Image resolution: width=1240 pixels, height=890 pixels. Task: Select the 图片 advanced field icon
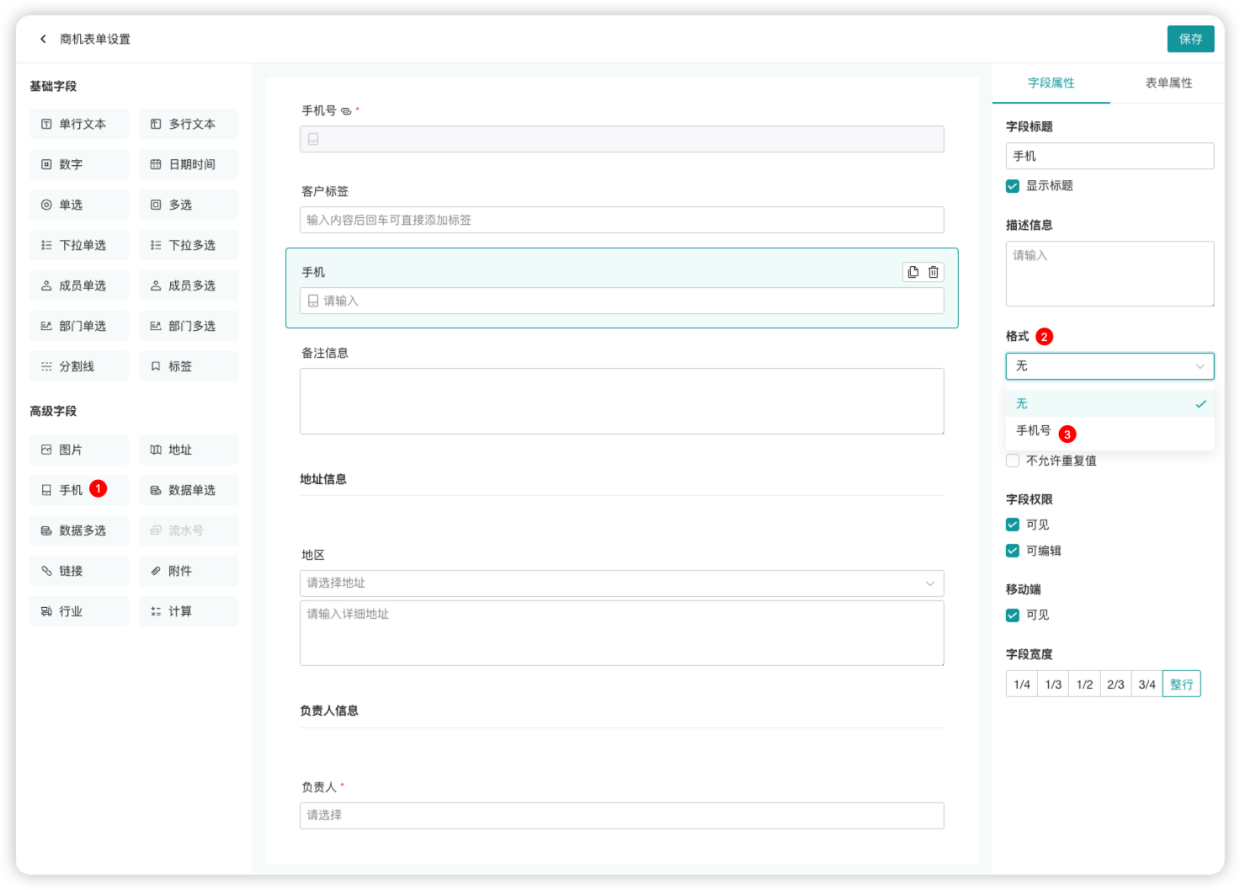47,450
